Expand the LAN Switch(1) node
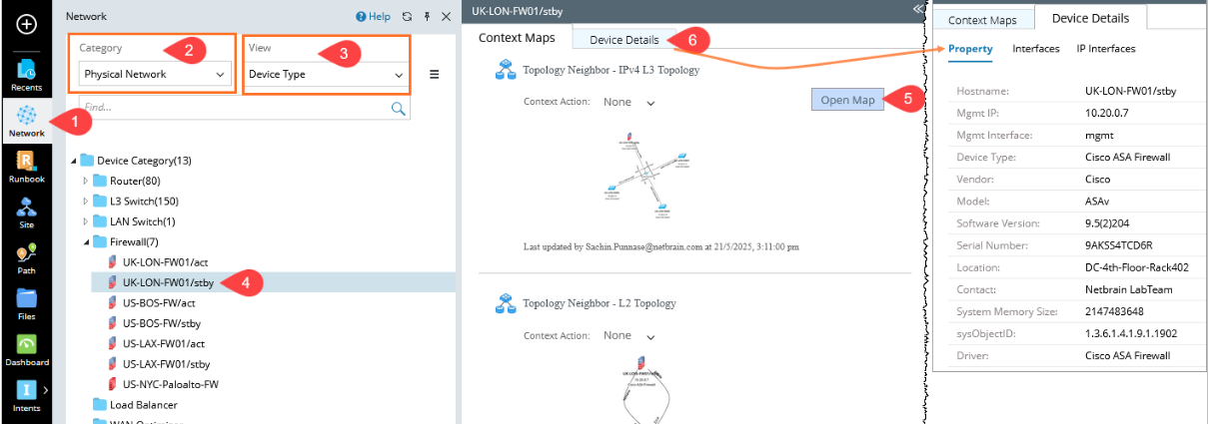 pyautogui.click(x=85, y=221)
